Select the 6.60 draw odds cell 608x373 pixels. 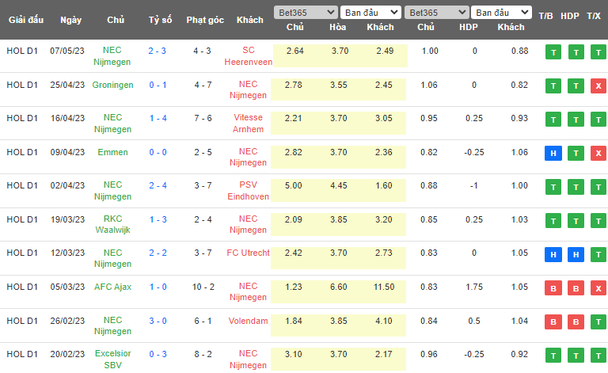pos(339,287)
